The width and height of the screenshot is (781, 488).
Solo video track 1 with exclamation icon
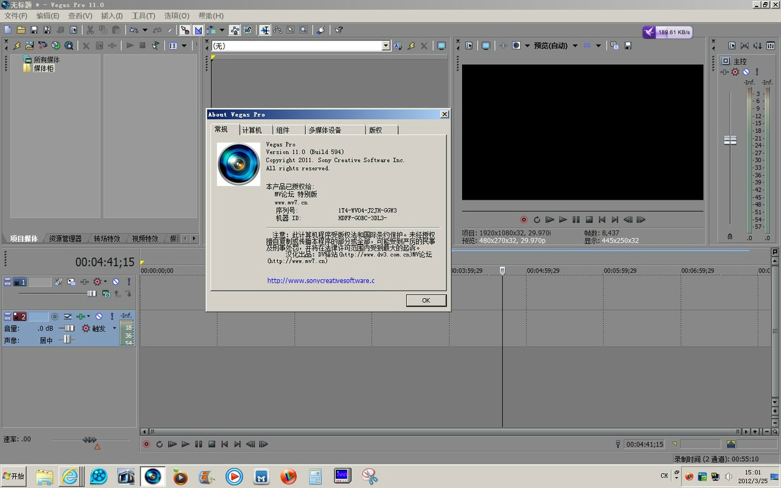click(x=129, y=282)
